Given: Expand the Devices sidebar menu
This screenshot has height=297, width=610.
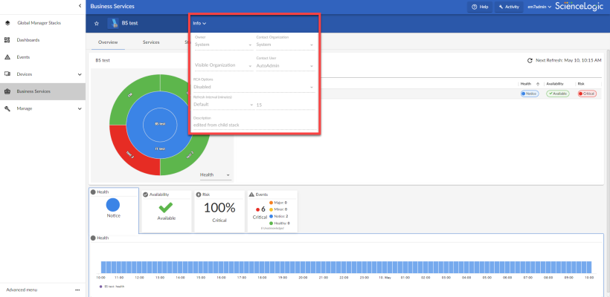Looking at the screenshot, I should click(80, 74).
